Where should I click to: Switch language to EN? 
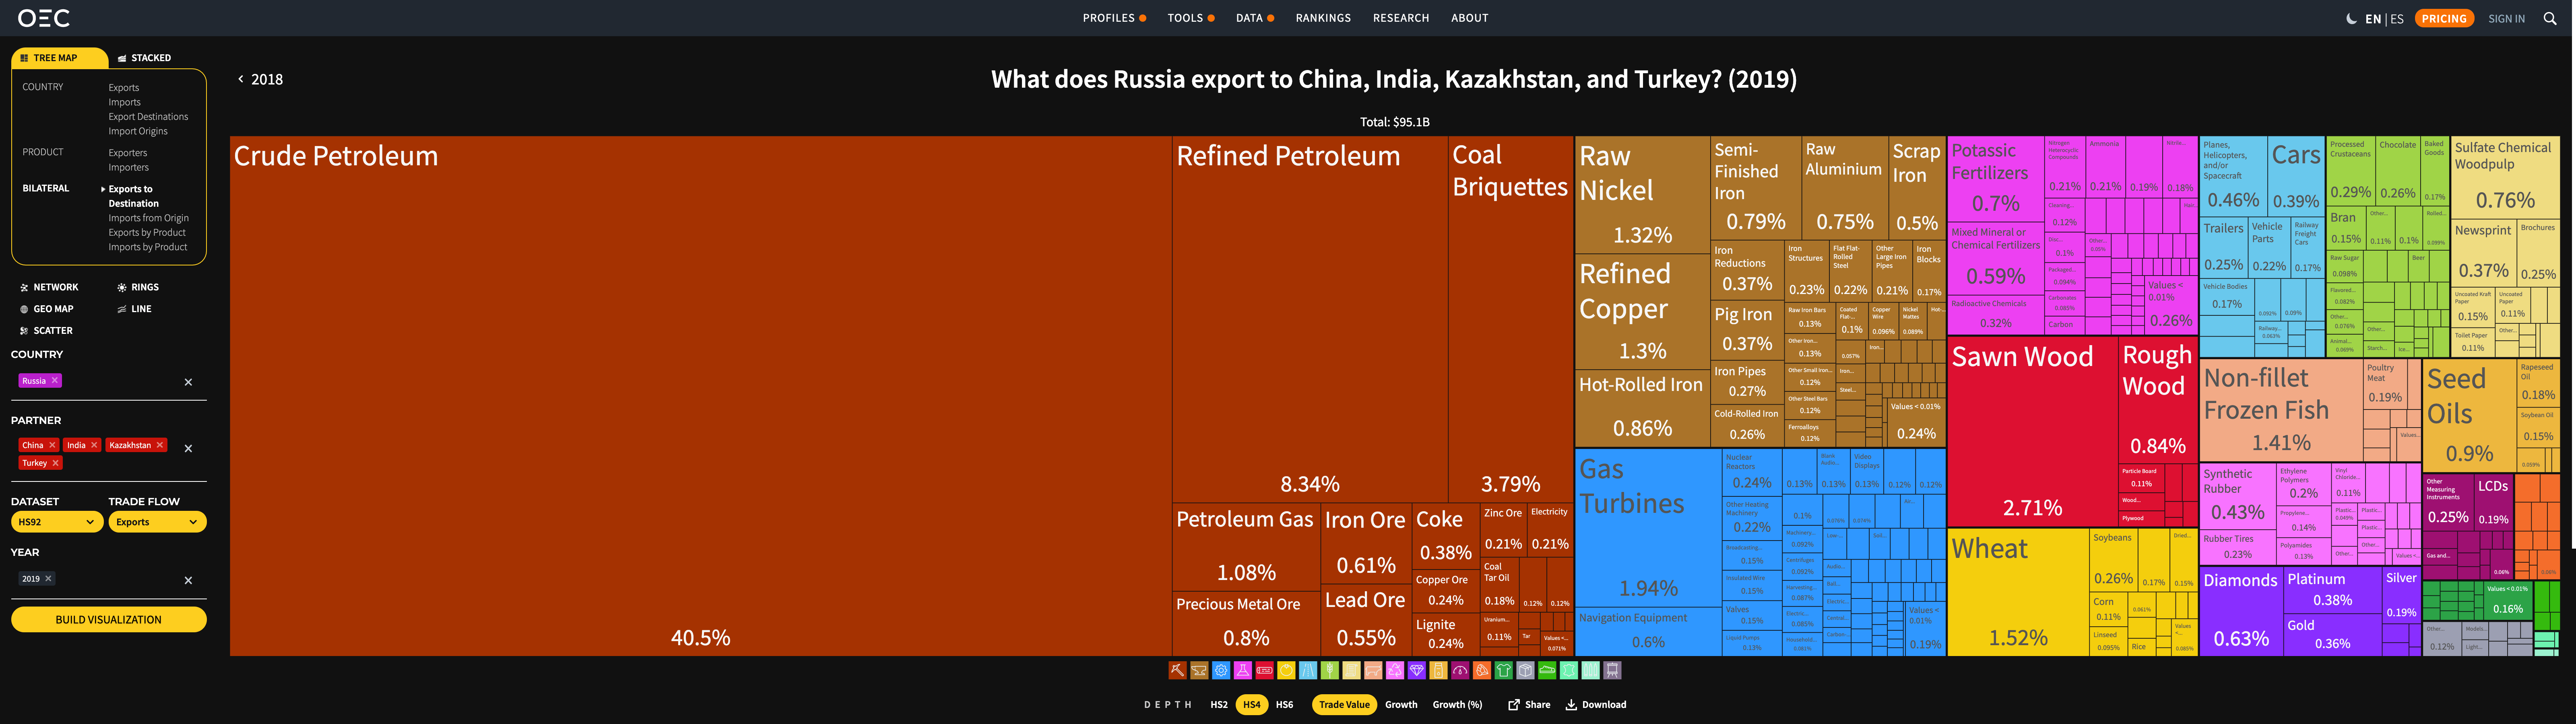pyautogui.click(x=2373, y=19)
